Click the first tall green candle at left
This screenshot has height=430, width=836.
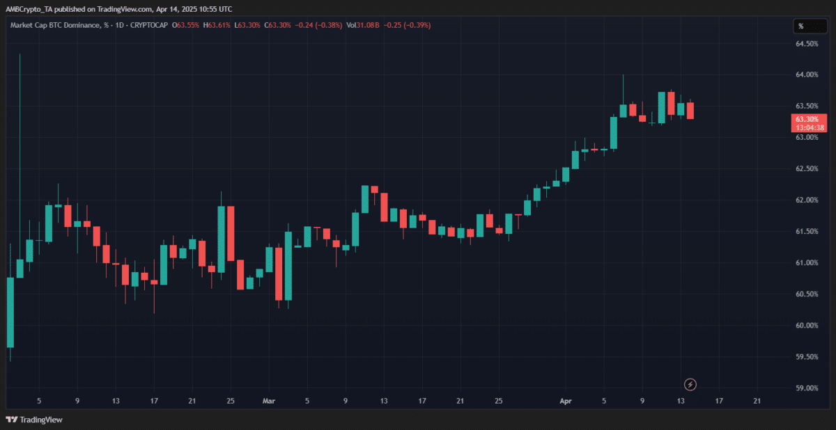[x=10, y=312]
